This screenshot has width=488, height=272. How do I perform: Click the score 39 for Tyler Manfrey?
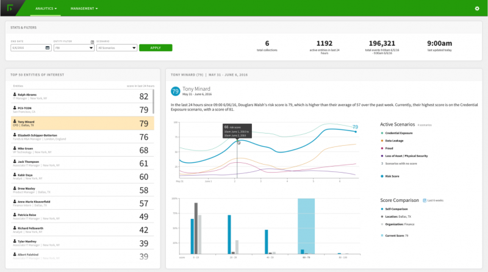coord(143,243)
